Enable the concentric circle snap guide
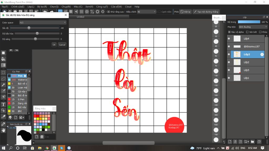 (87, 12)
